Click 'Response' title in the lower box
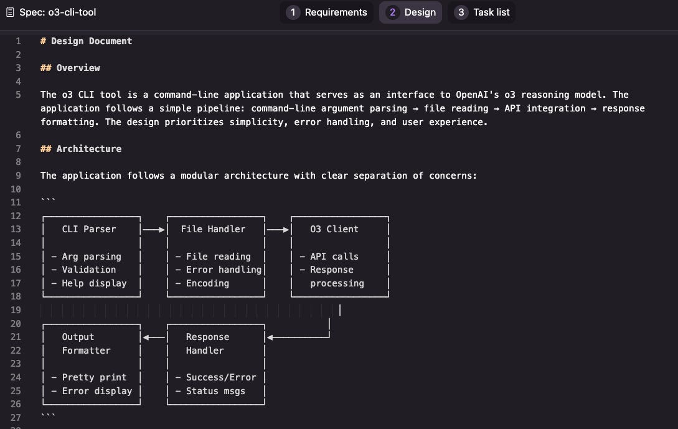 pos(207,337)
